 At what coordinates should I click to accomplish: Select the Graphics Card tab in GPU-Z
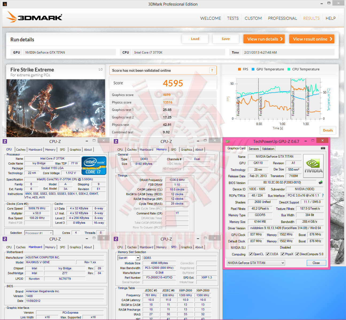pyautogui.click(x=236, y=148)
